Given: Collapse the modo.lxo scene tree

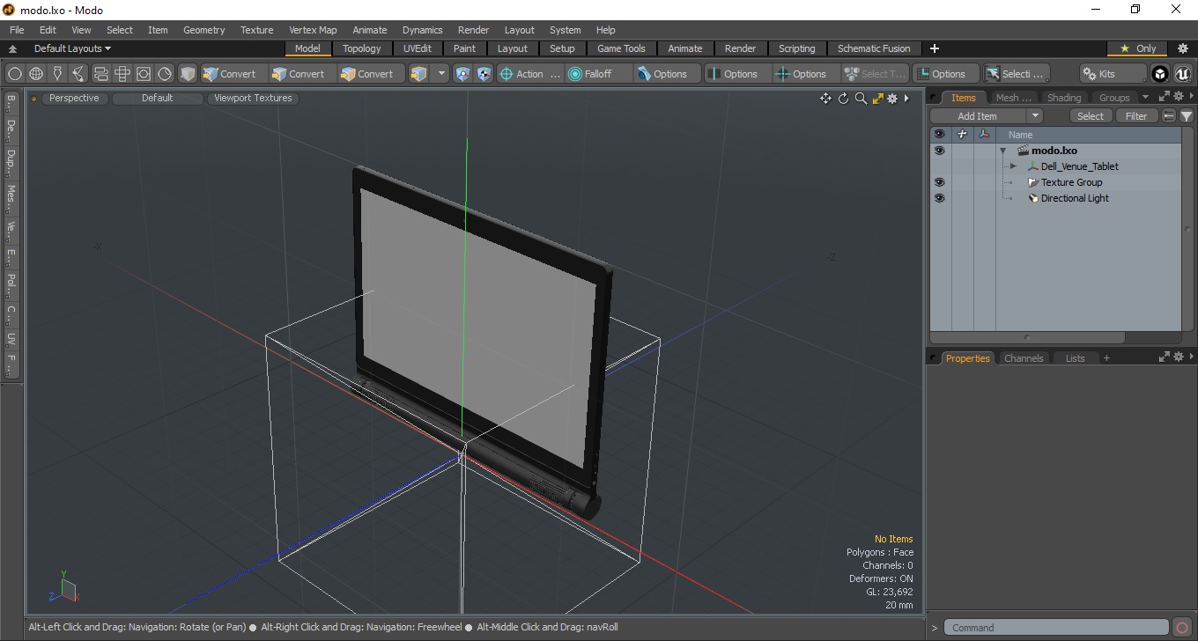Looking at the screenshot, I should pos(1002,151).
